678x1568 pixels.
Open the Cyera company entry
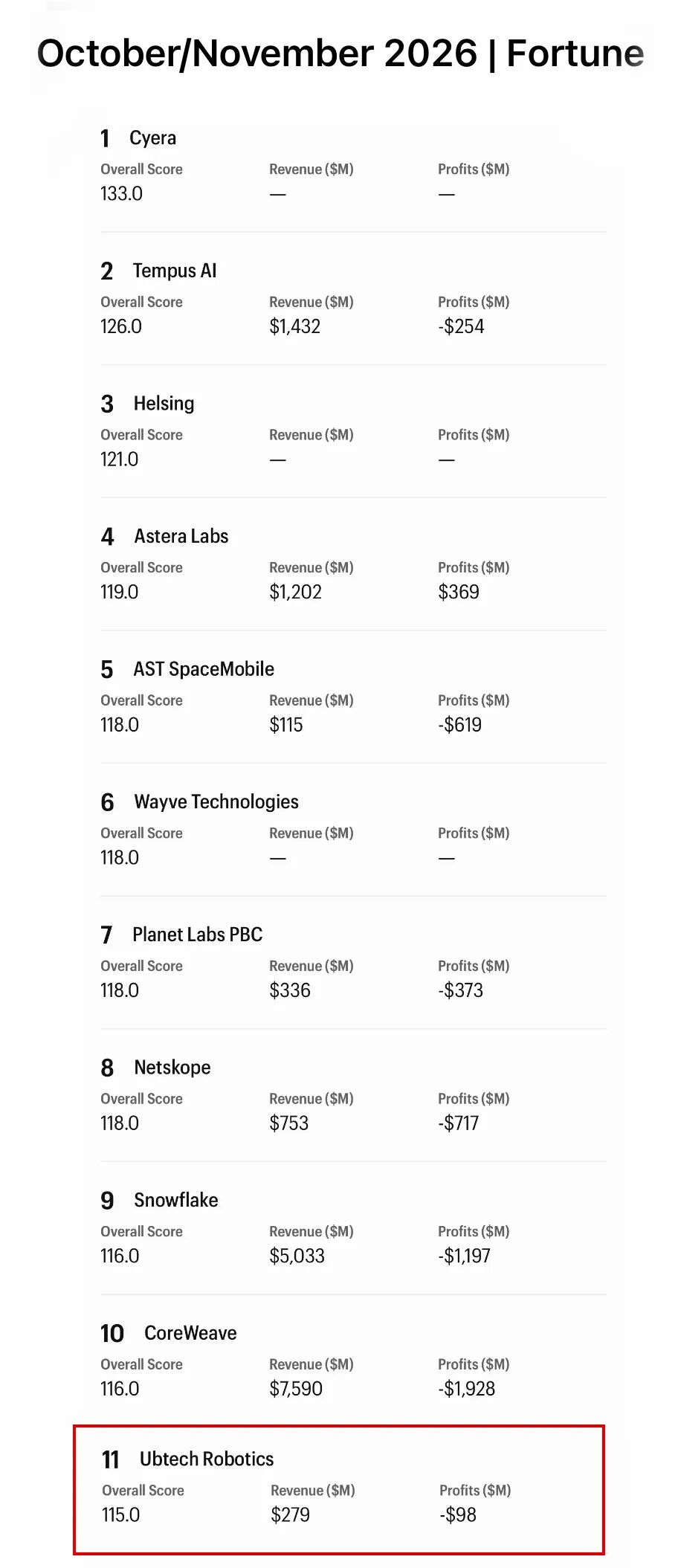152,138
